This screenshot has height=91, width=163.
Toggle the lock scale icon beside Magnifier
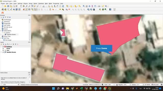coord(117,85)
